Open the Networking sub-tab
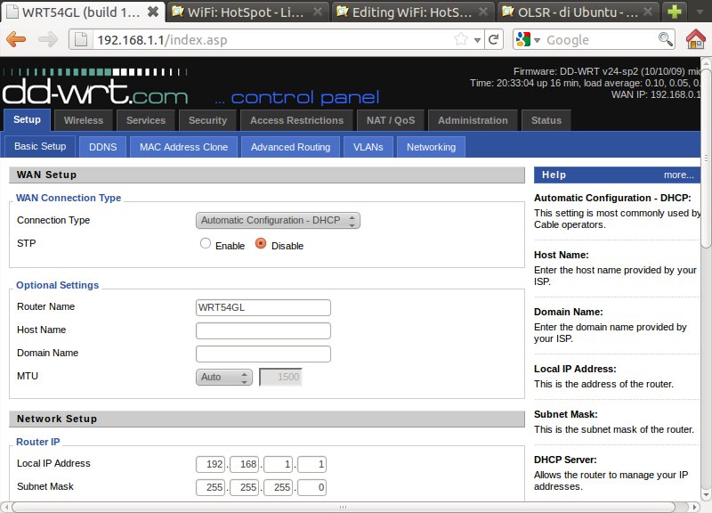The image size is (712, 513). click(x=431, y=147)
